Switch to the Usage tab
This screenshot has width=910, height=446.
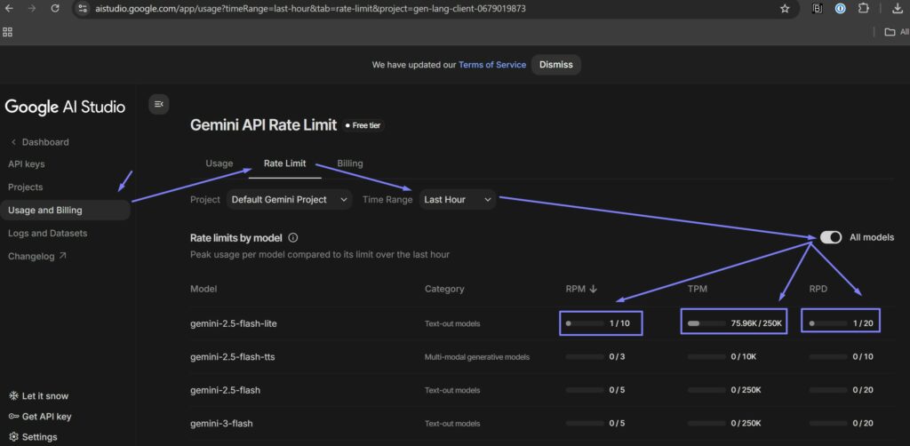219,163
